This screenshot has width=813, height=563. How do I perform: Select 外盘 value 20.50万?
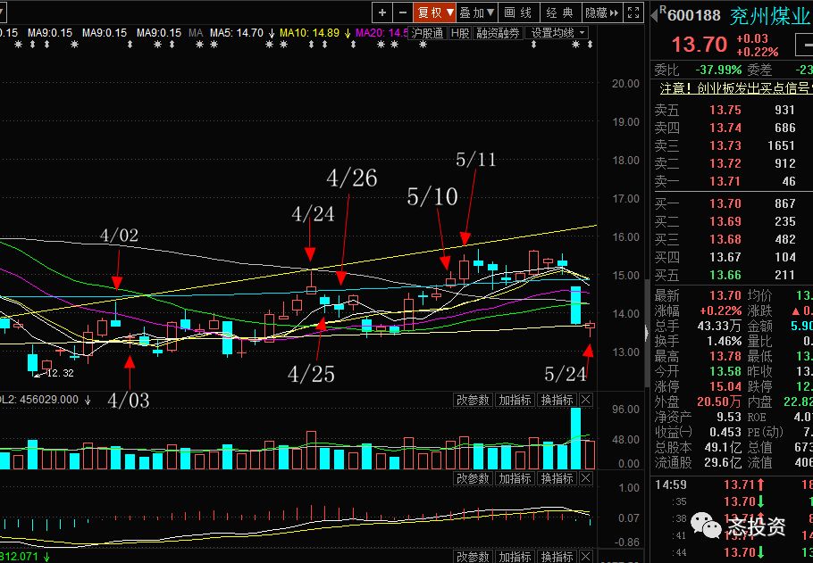point(719,402)
